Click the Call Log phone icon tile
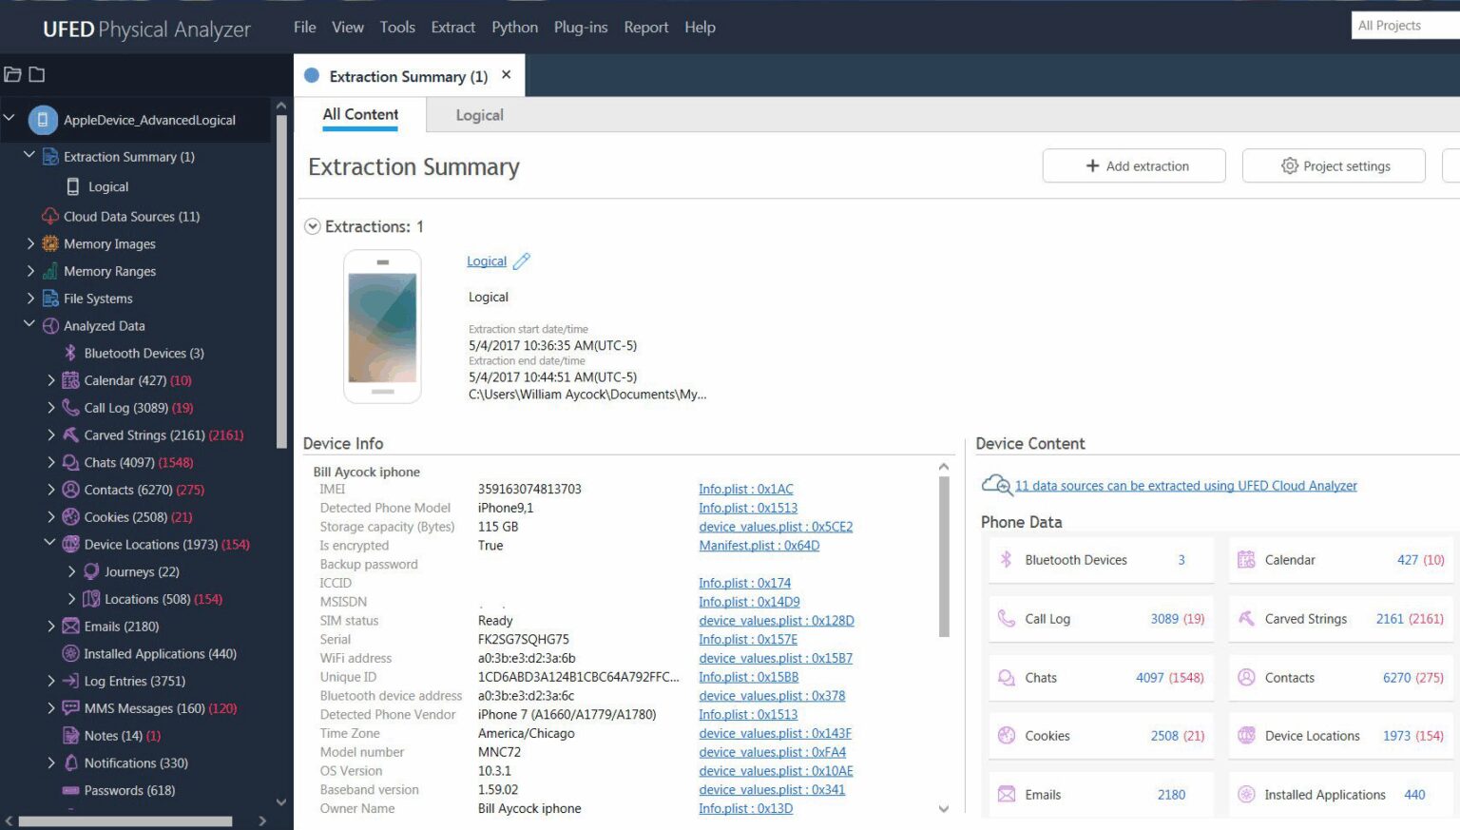Screen dimensions: 1460x830 [1006, 619]
